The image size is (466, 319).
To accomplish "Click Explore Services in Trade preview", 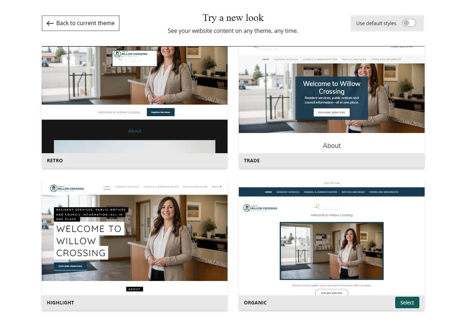I will pyautogui.click(x=332, y=112).
